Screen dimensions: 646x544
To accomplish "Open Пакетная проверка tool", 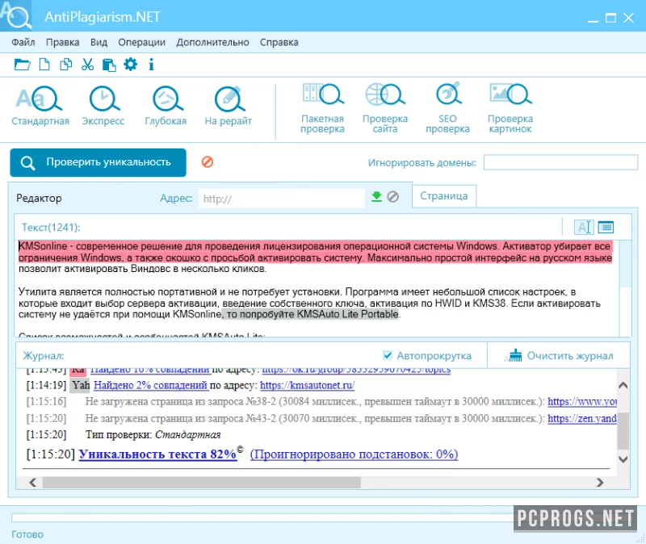I will tap(322, 108).
